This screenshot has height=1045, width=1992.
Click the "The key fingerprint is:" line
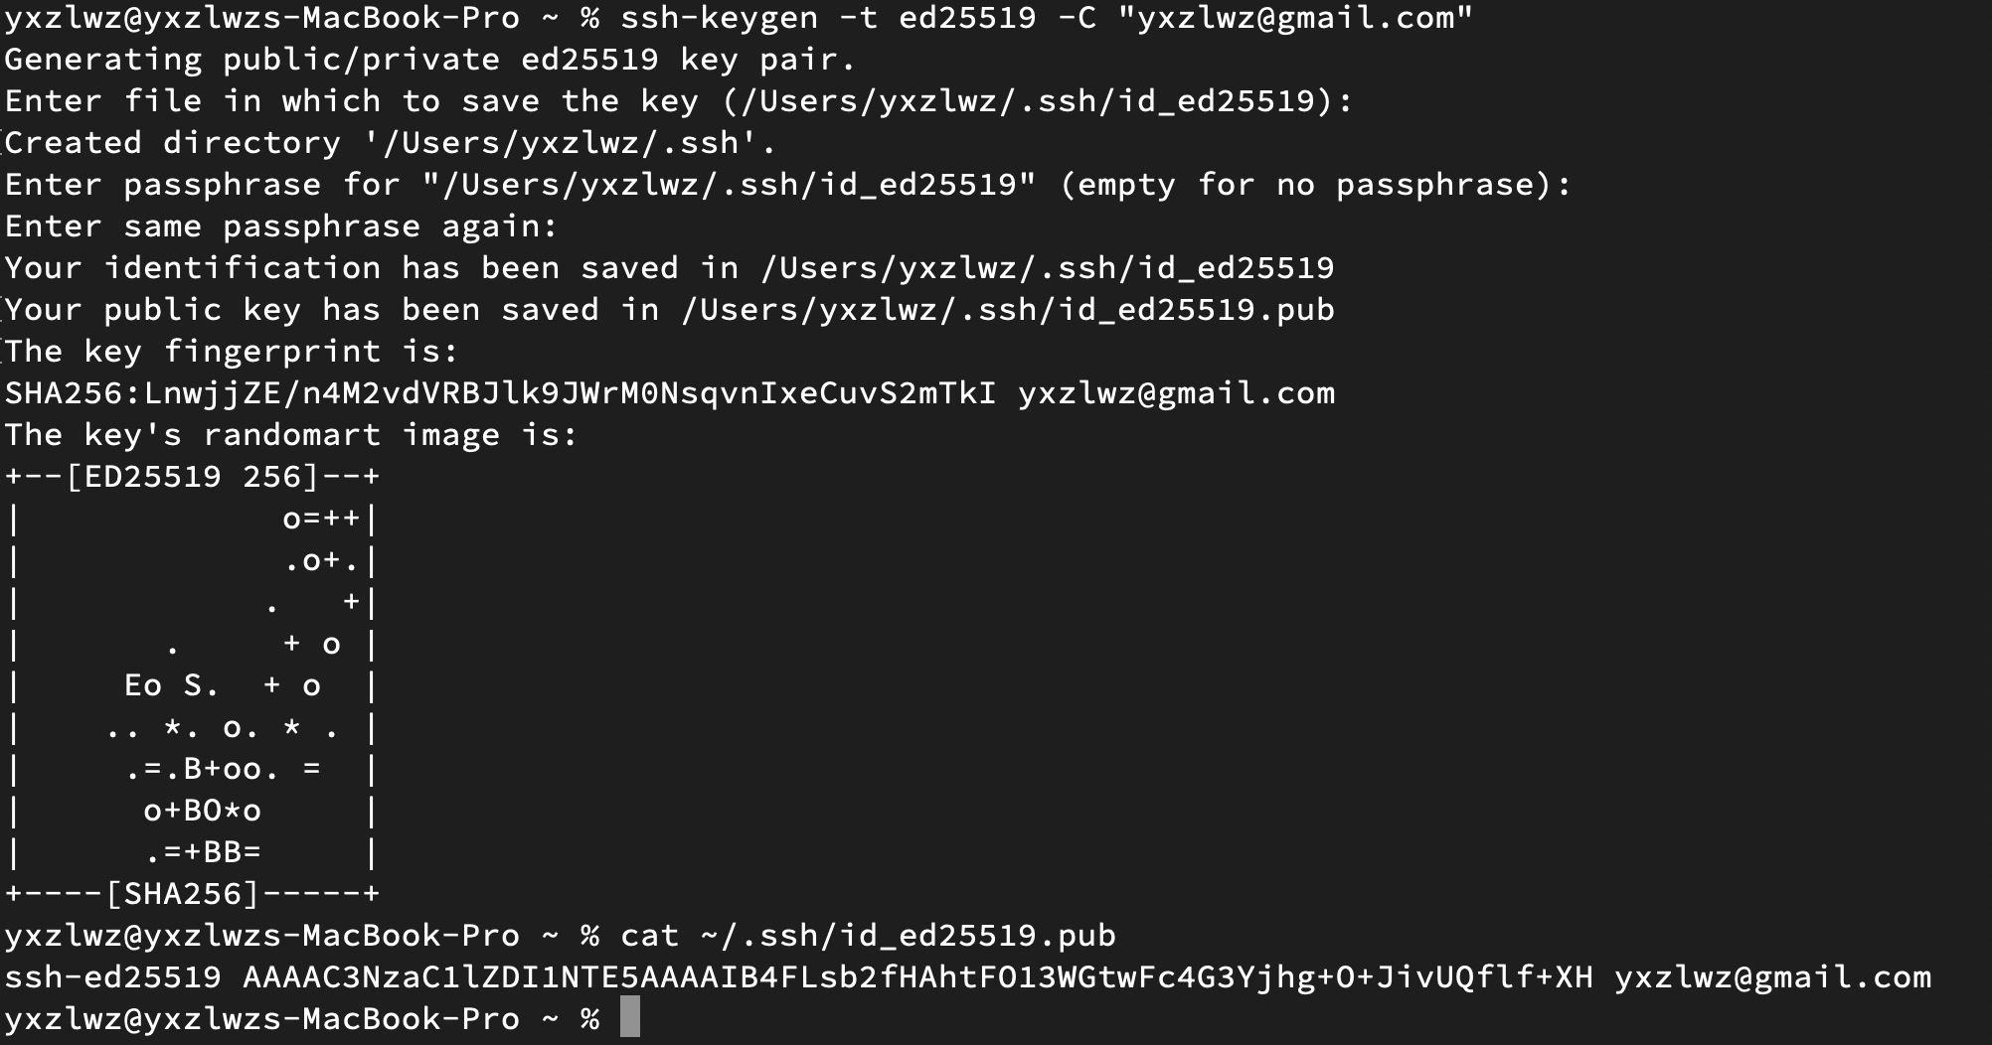tap(232, 352)
